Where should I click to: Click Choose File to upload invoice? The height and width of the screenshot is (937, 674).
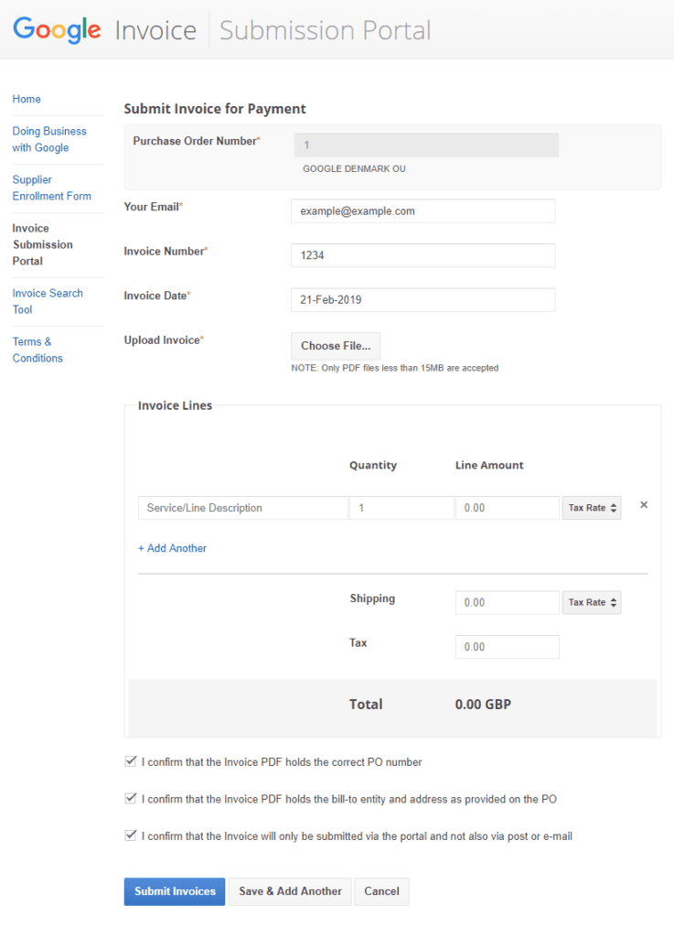[336, 346]
